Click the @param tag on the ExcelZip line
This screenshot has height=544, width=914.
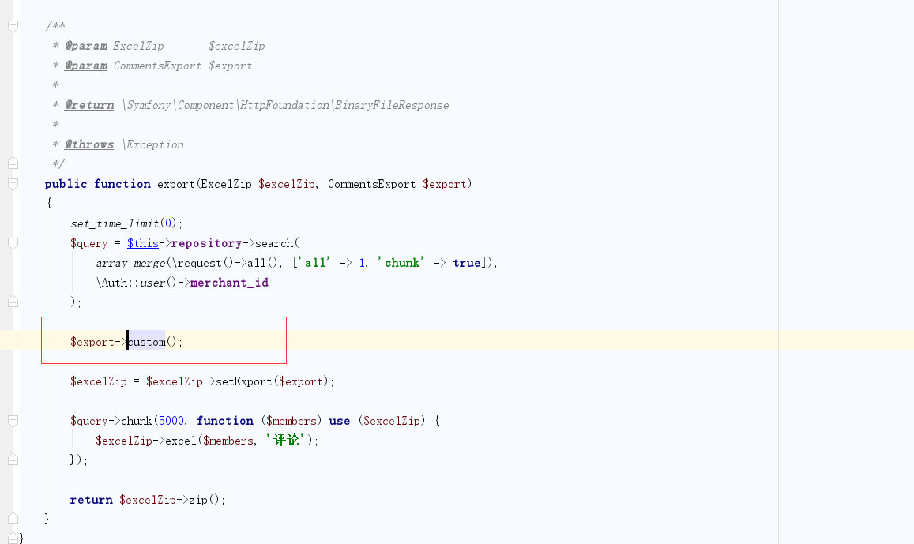point(85,46)
